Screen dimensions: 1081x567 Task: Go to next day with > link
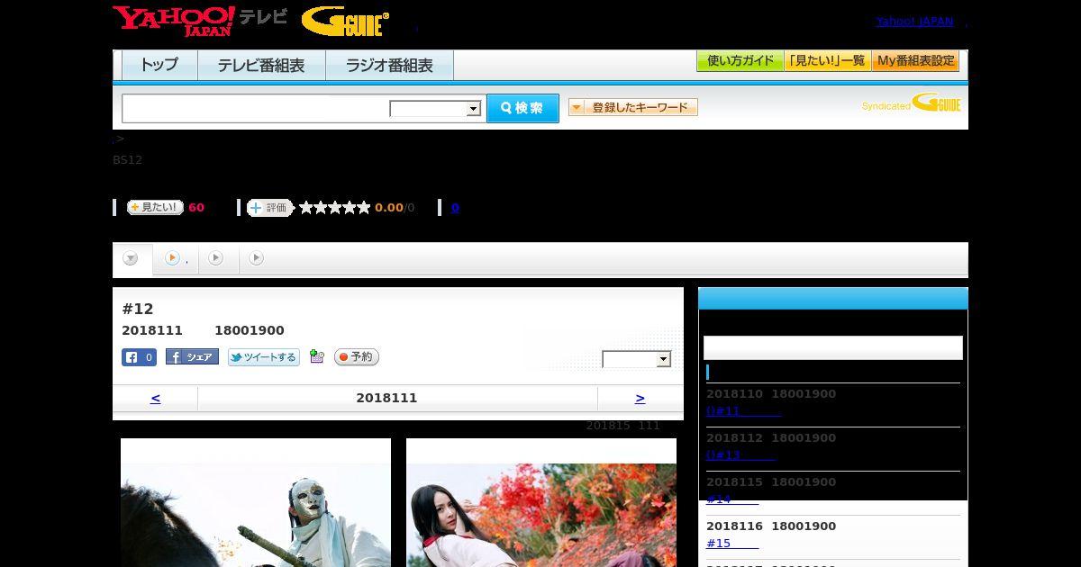[x=640, y=398]
